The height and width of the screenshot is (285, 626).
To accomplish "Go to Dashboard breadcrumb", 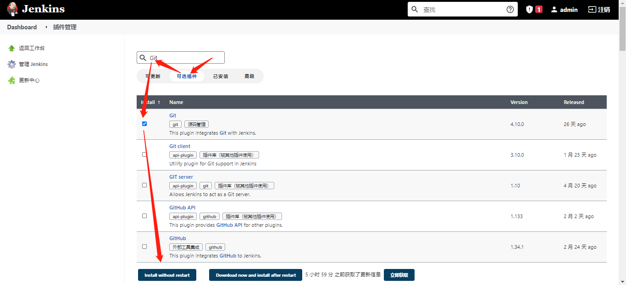I will 22,27.
